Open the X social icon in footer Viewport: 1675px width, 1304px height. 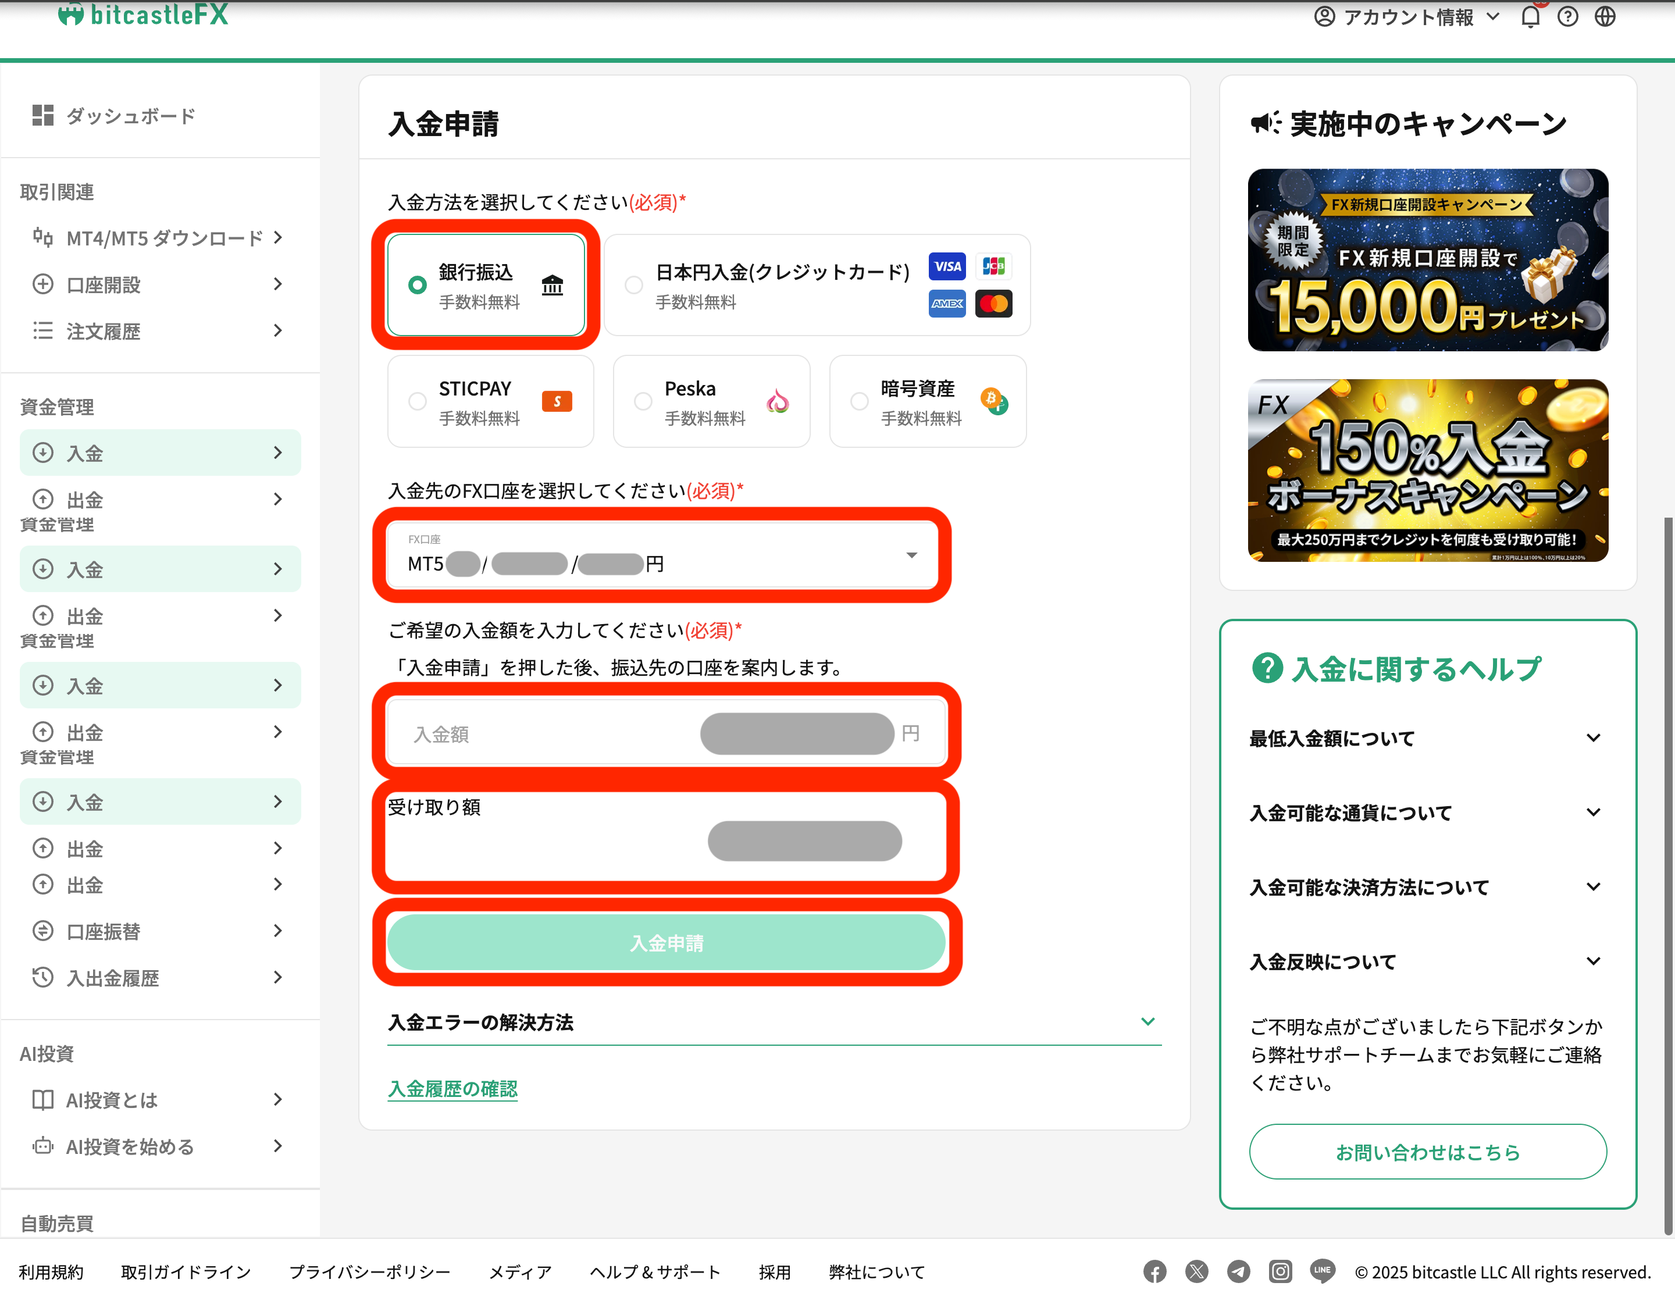[x=1196, y=1272]
